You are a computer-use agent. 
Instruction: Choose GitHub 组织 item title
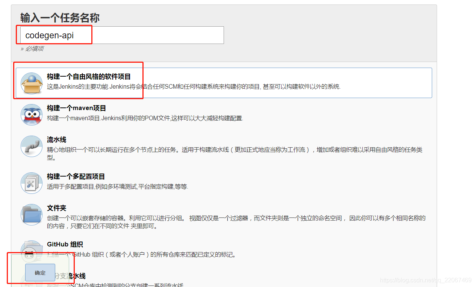pyautogui.click(x=65, y=245)
